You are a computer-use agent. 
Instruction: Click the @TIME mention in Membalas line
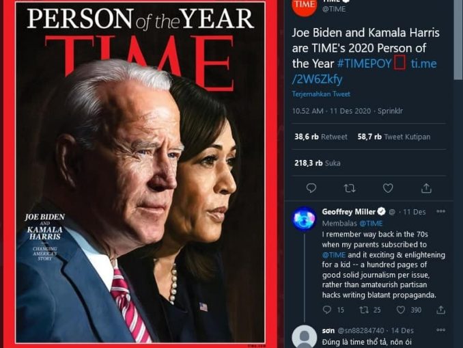click(371, 224)
